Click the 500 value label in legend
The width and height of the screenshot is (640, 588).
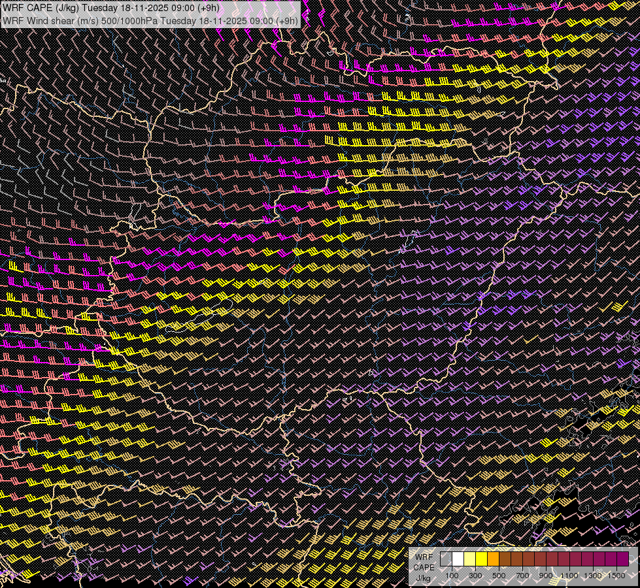point(499,576)
